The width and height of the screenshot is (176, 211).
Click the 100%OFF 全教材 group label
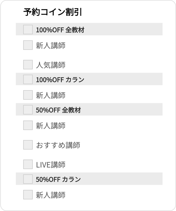click(60, 30)
